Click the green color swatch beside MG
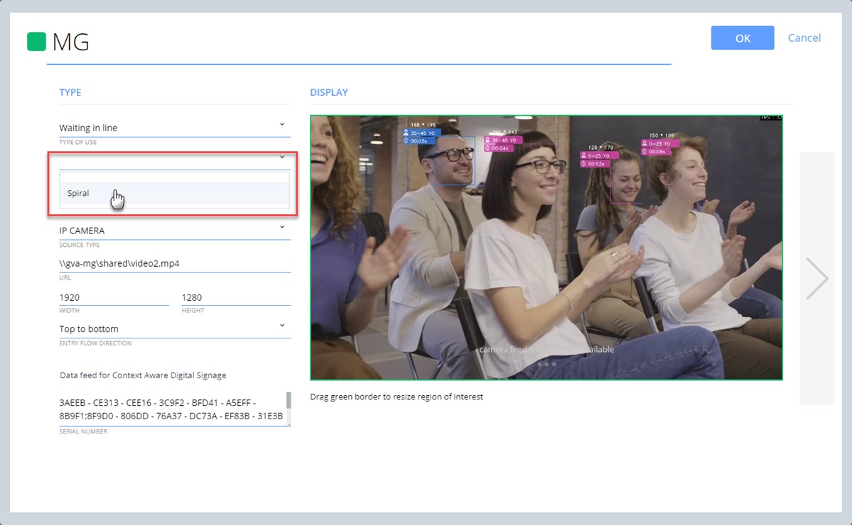 click(x=36, y=42)
